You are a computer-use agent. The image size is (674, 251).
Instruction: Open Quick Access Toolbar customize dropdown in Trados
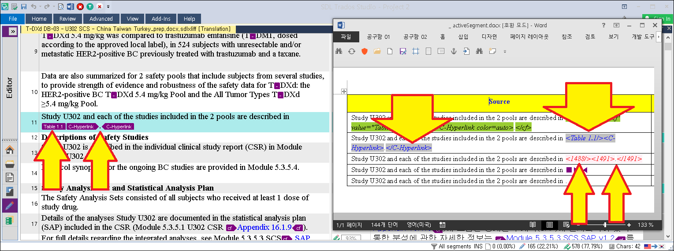point(108,7)
